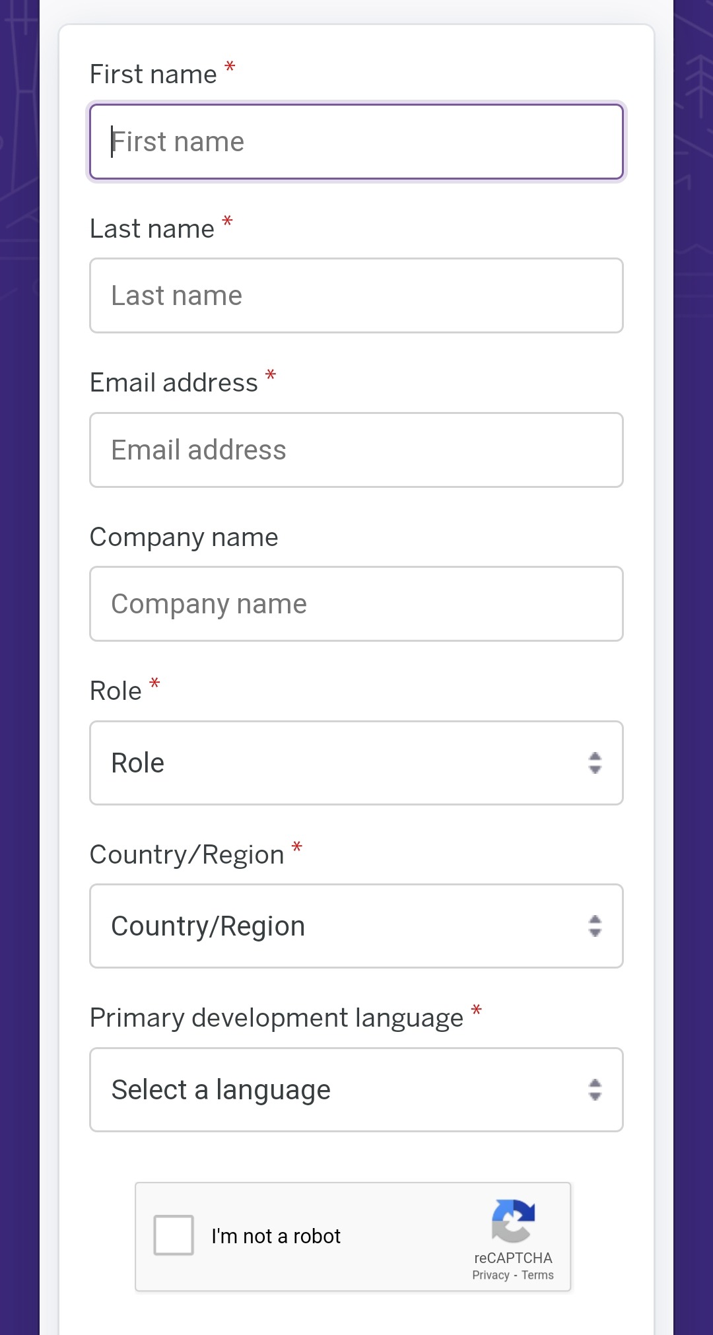
Task: Select the Email address text box
Action: click(356, 450)
